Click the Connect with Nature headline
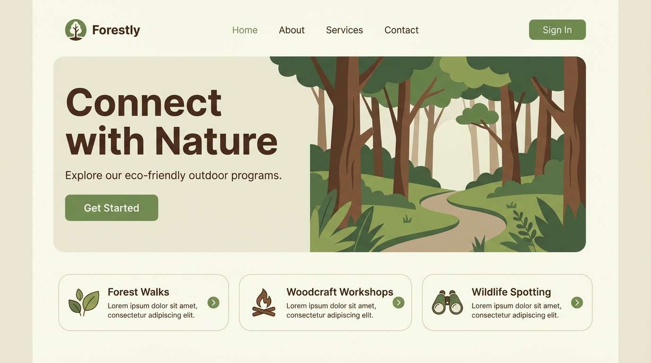Viewport: 651px width, 363px height. point(171,121)
